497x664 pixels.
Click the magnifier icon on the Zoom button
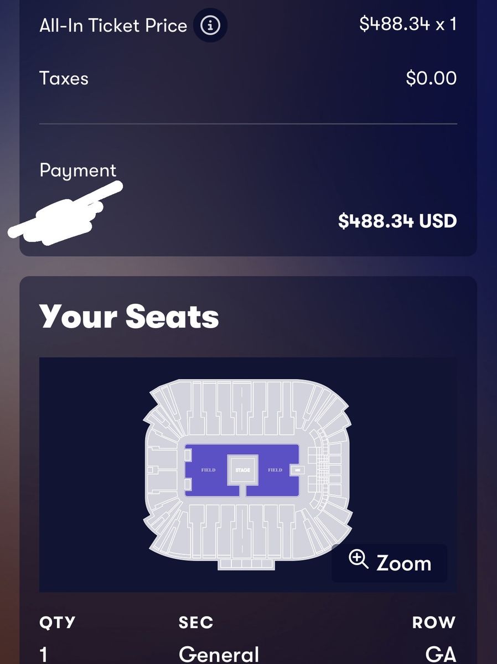(x=359, y=559)
